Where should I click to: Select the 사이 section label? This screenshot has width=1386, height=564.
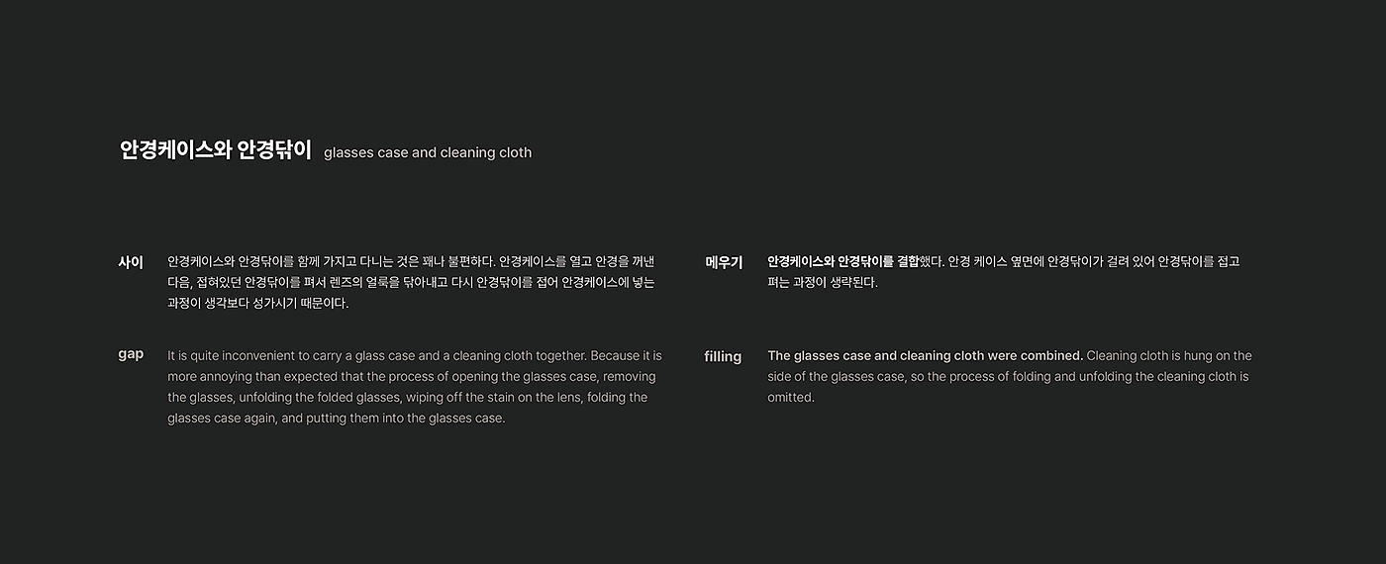tap(131, 262)
